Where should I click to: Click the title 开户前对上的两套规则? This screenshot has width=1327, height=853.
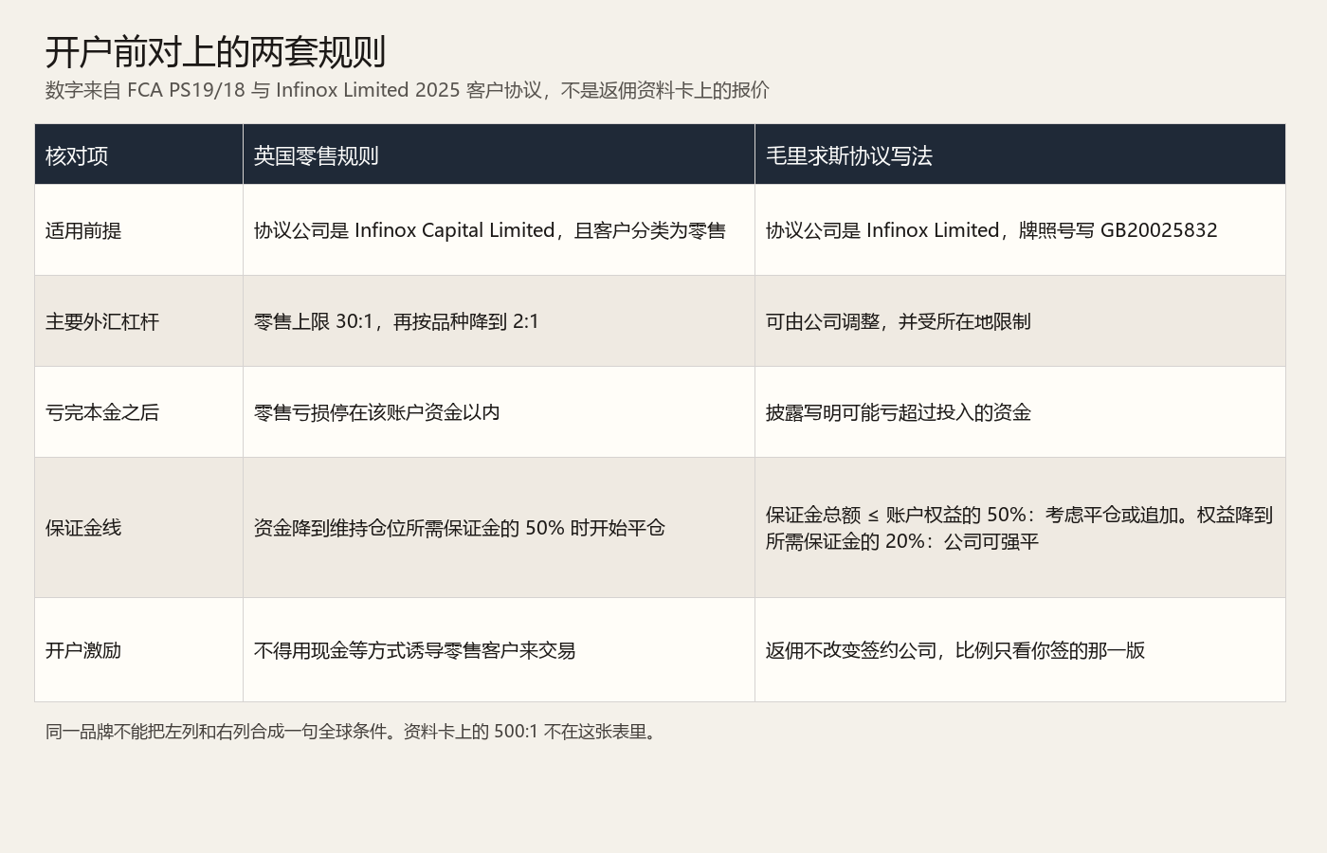coord(215,52)
